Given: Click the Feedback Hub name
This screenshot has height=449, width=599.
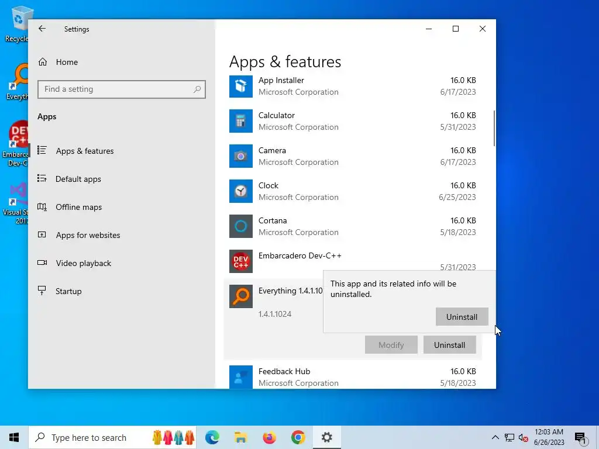Looking at the screenshot, I should point(284,371).
